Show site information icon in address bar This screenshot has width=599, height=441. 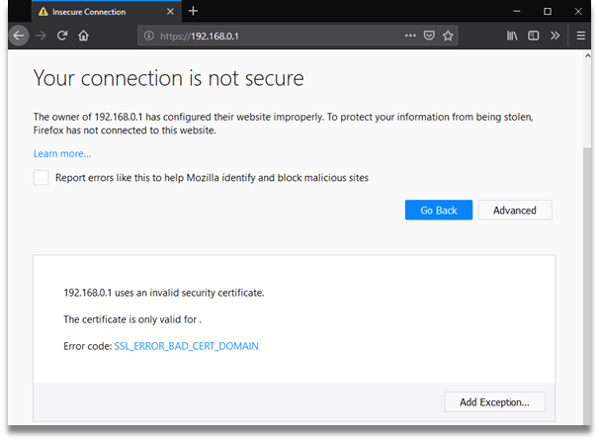point(148,36)
